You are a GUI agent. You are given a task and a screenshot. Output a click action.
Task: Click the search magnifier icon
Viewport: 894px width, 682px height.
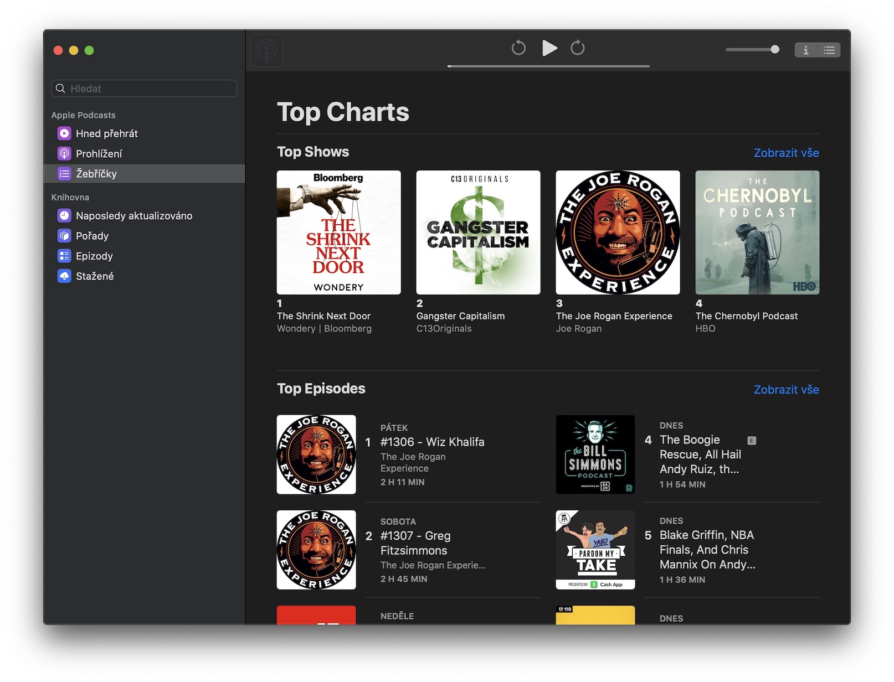tap(60, 89)
